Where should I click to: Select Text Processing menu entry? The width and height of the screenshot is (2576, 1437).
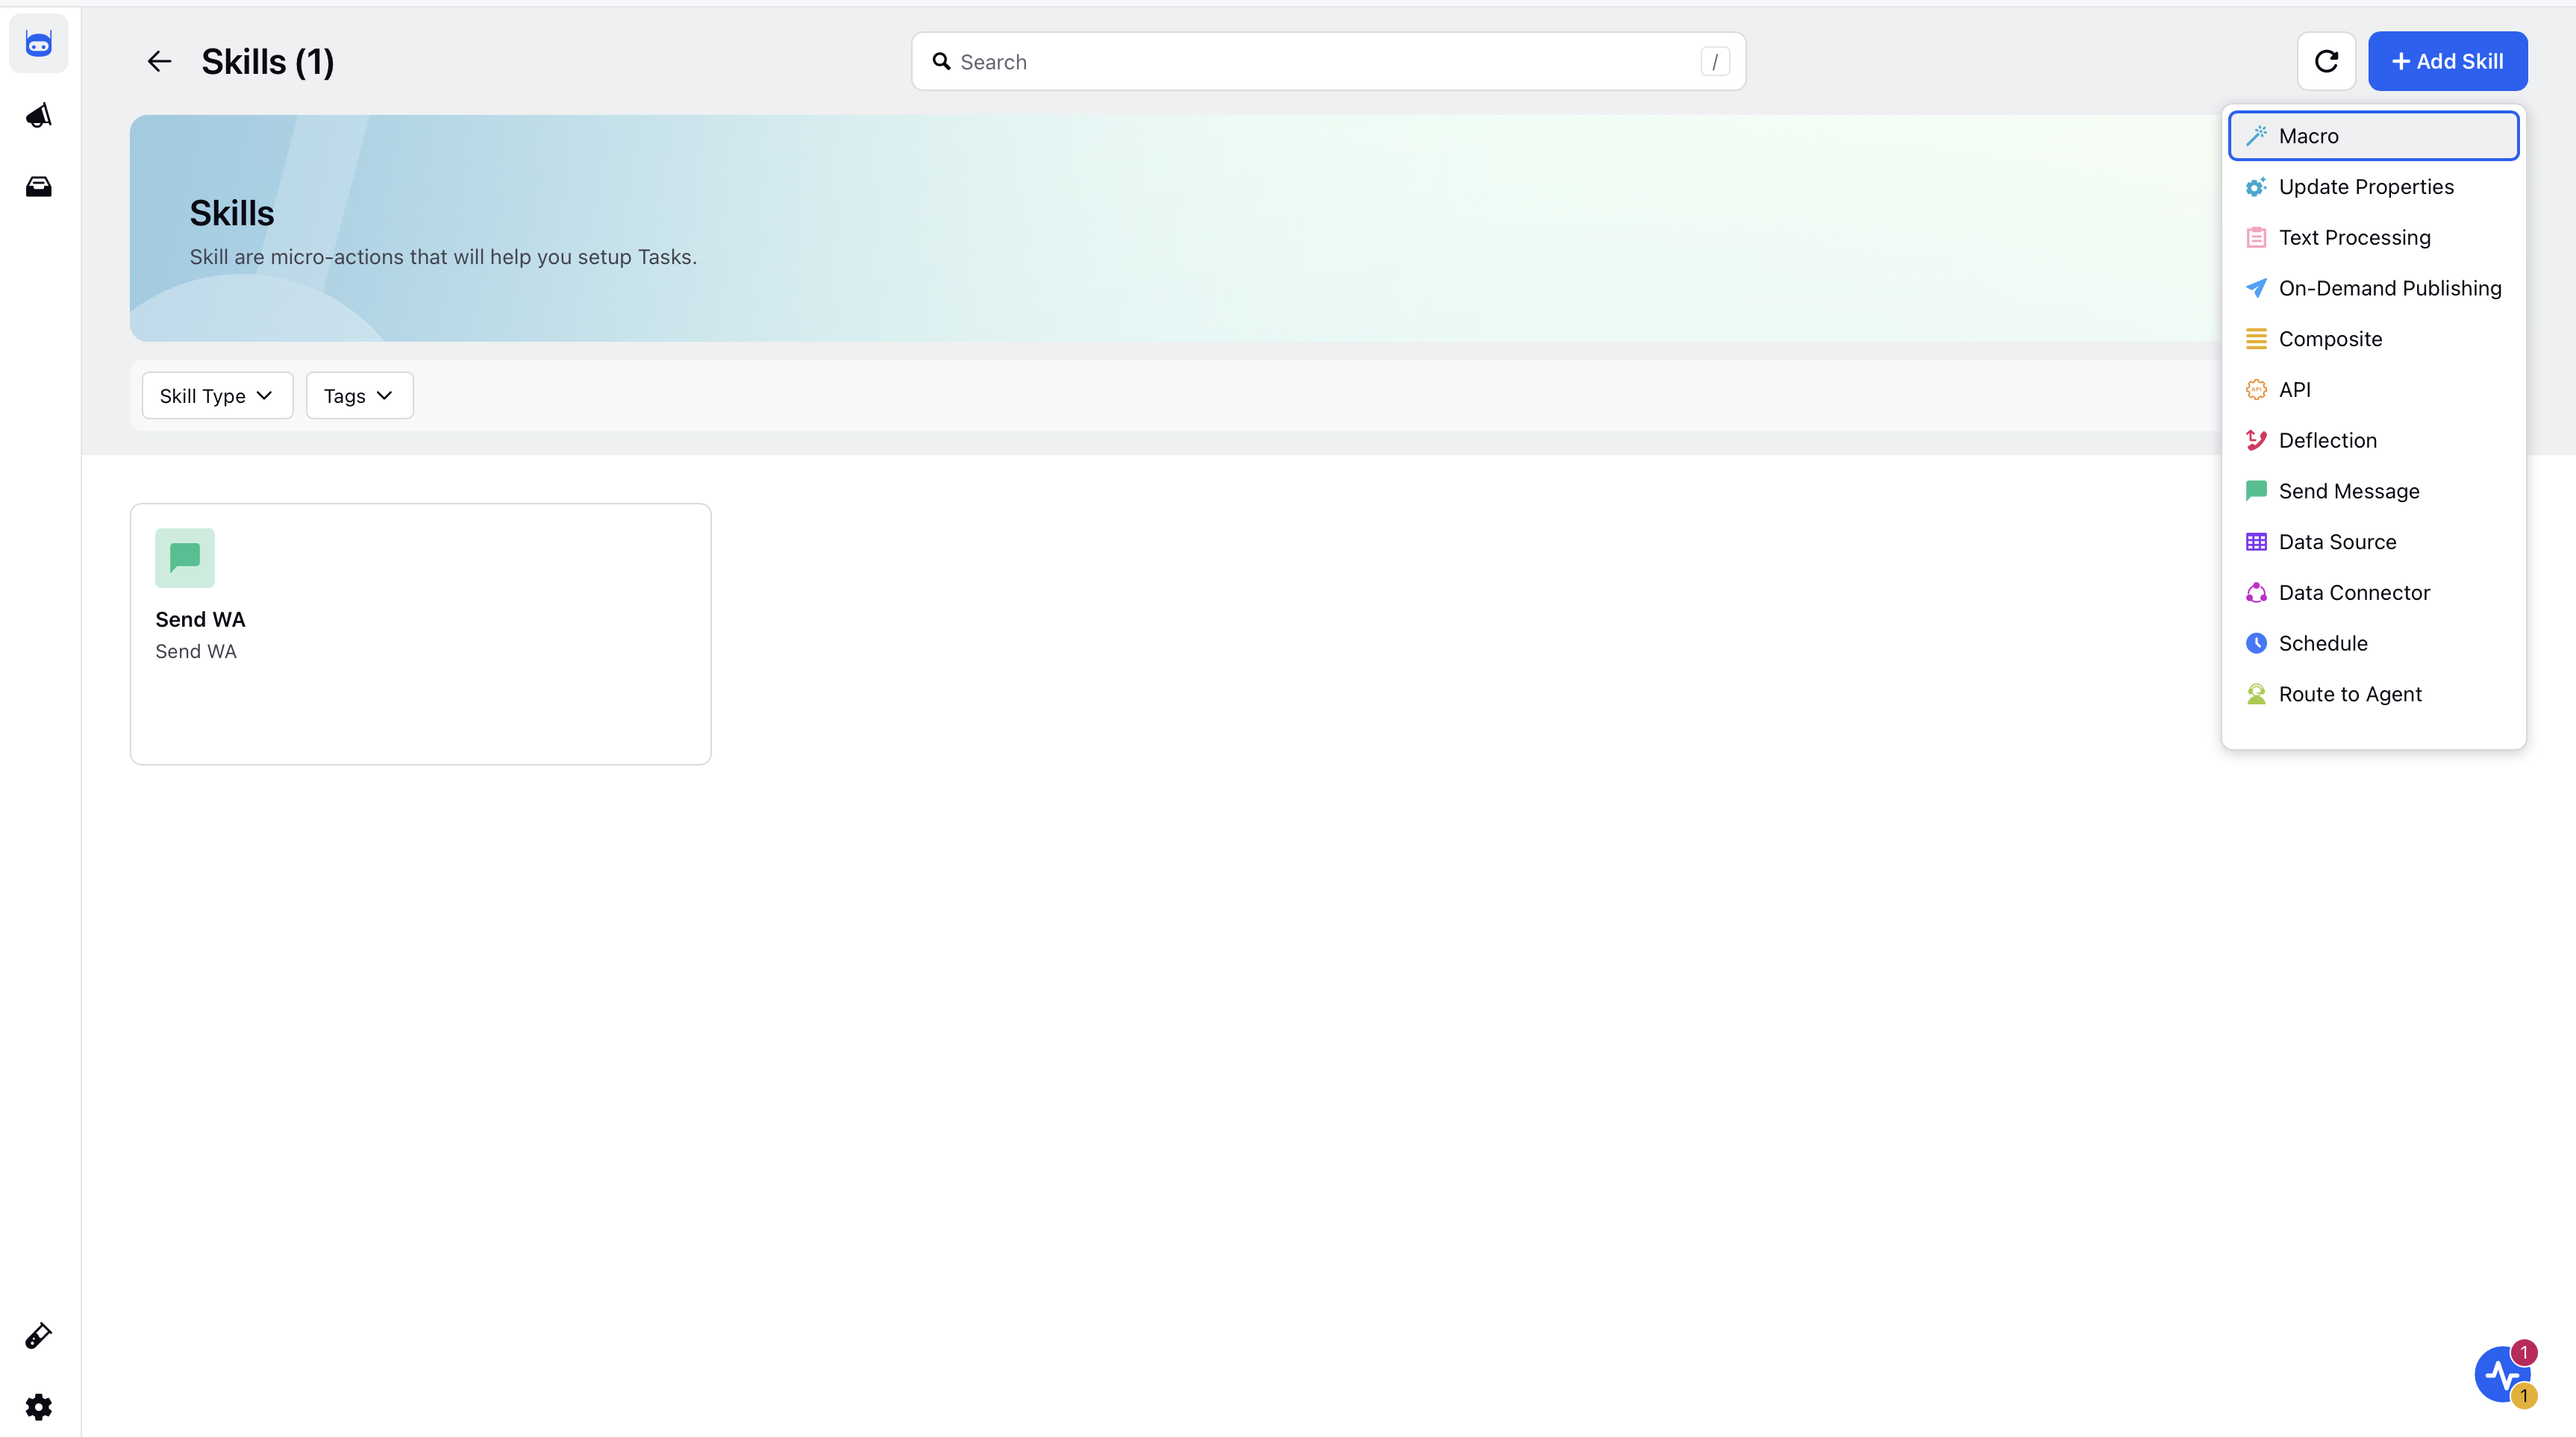point(2373,238)
